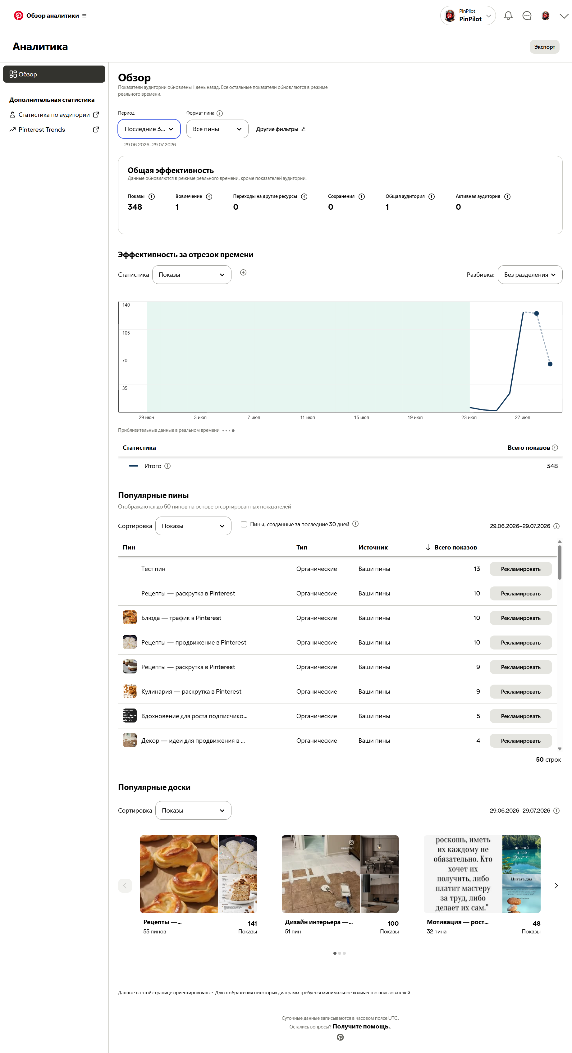Open the Рецепты board card

click(198, 885)
